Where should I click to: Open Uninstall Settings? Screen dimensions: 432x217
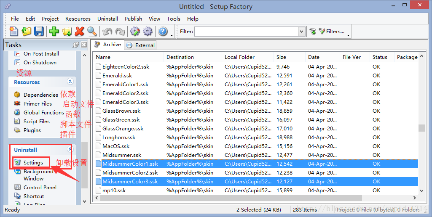click(29, 163)
